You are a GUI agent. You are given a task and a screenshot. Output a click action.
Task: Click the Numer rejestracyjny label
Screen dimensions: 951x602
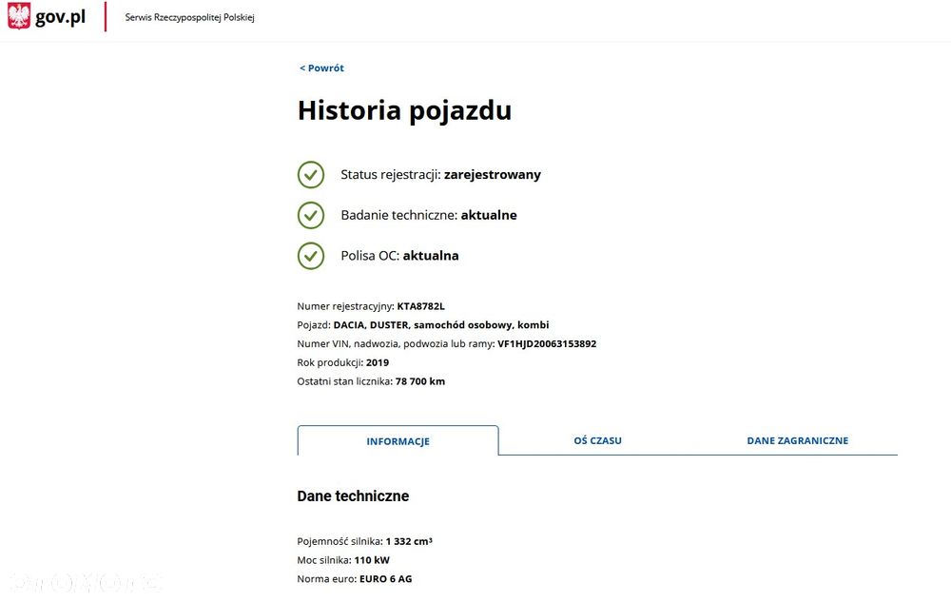pos(346,306)
